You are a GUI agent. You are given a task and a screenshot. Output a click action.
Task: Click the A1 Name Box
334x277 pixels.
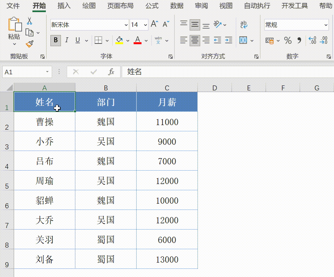[23, 72]
